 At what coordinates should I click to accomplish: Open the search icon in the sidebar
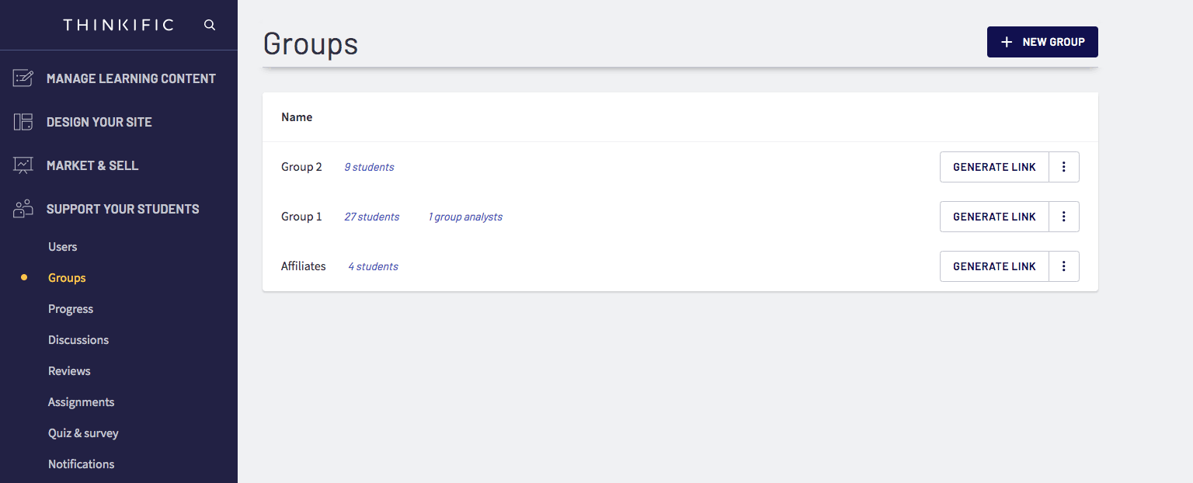209,24
